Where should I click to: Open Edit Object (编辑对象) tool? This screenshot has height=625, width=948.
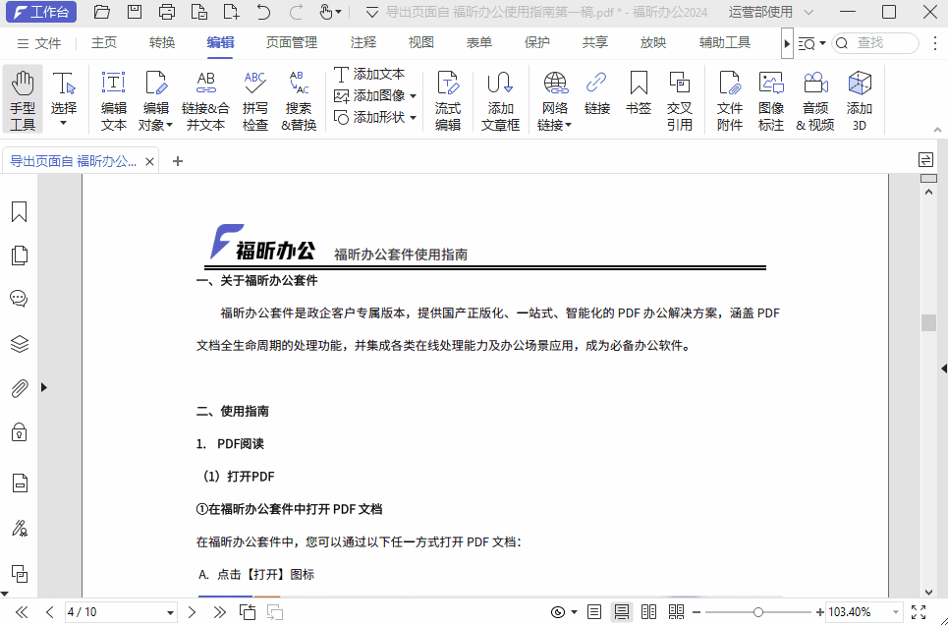click(155, 100)
